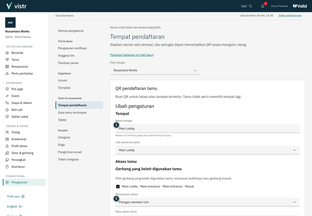Click the Kredensial badge icon

click(7, 139)
